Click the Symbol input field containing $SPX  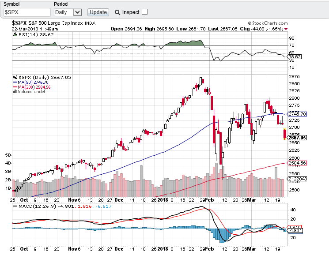pos(27,12)
